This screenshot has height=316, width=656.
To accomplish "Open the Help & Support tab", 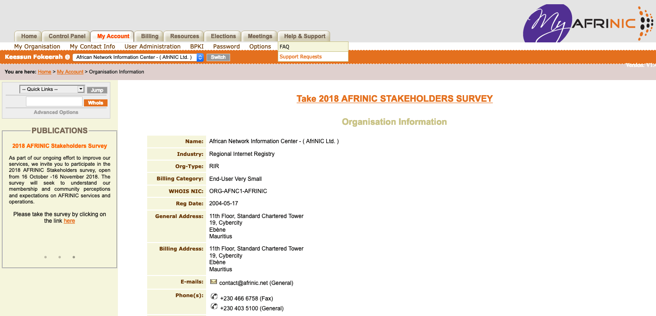I will 305,36.
